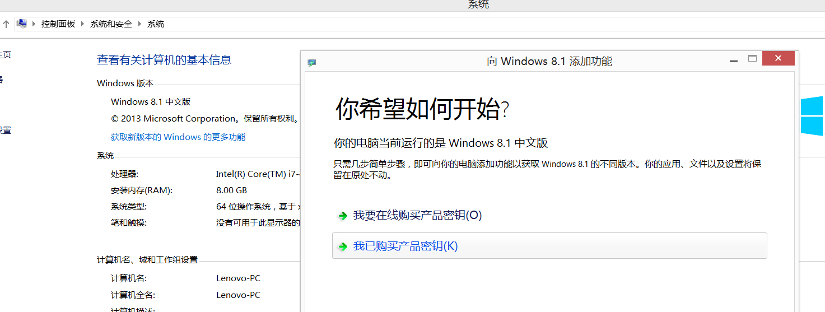Select 系统 breadcrumb item
This screenshot has height=312, width=825.
(x=156, y=24)
